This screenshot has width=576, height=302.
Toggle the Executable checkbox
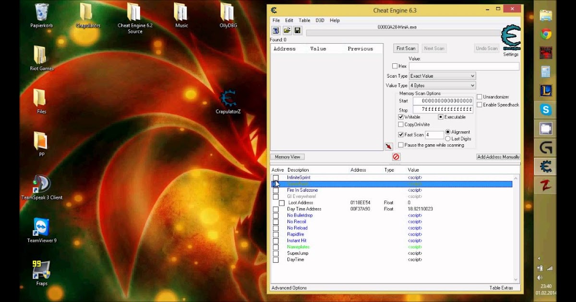[x=441, y=117]
